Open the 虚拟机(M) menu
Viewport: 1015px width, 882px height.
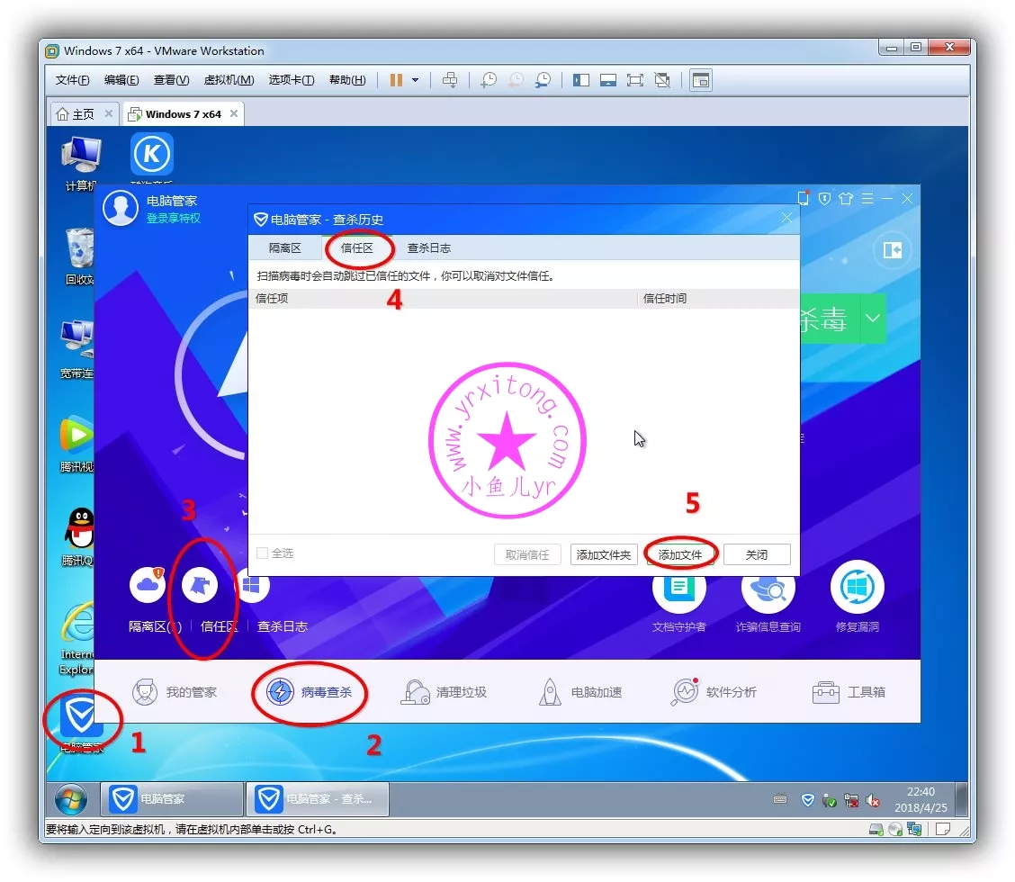229,80
